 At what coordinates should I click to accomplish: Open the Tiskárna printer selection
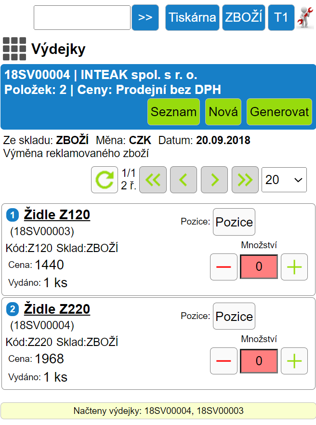192,18
